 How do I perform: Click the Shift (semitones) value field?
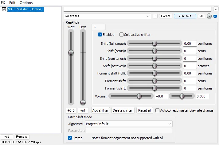(x=190, y=59)
